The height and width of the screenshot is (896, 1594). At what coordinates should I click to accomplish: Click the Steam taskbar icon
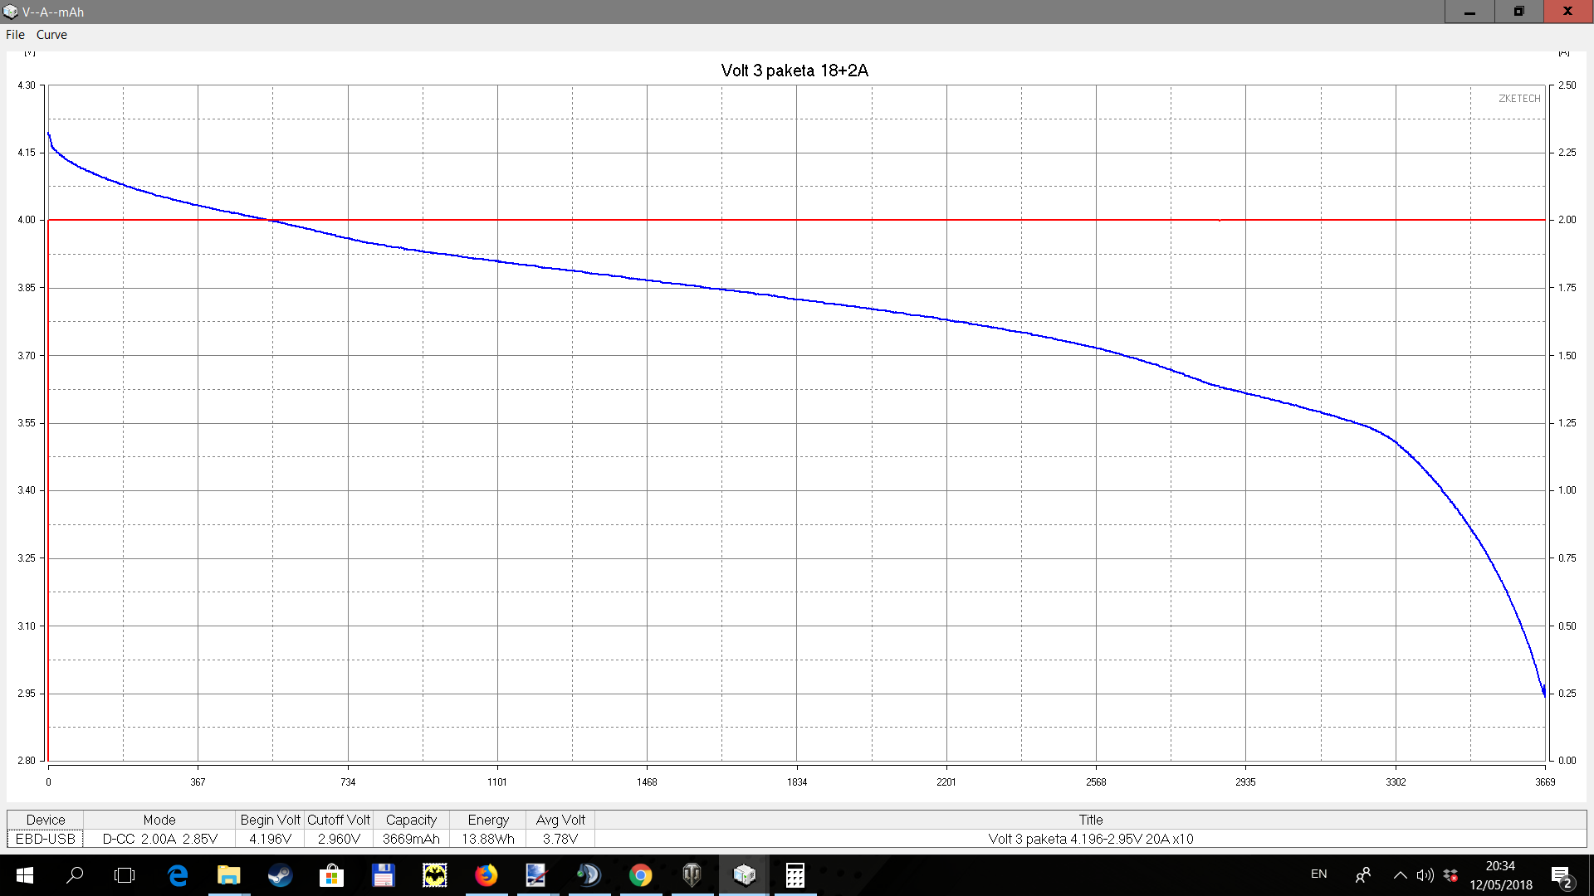(x=280, y=875)
